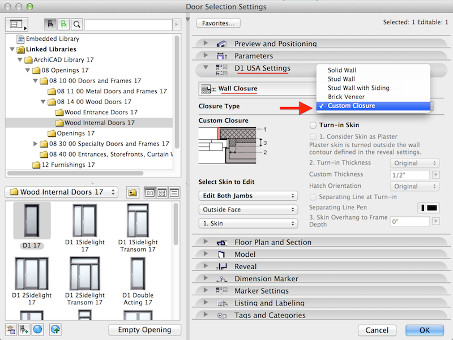Select Custom Closure menu item
The width and height of the screenshot is (453, 340).
(x=373, y=106)
